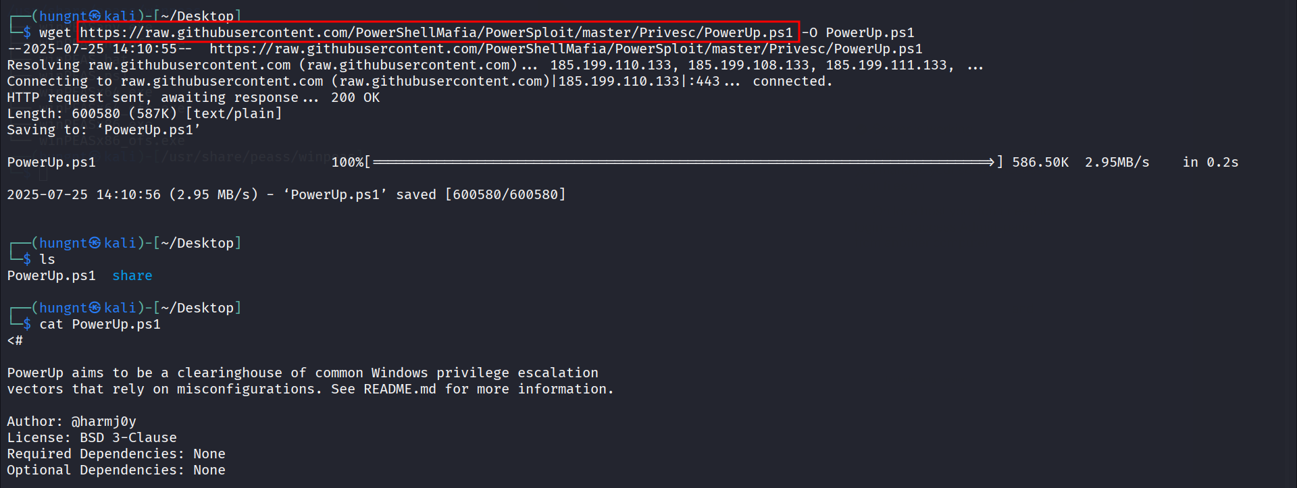The width and height of the screenshot is (1297, 488).
Task: Click the red-highlighted PowerUp.ps1 GitHub URL
Action: 436,32
